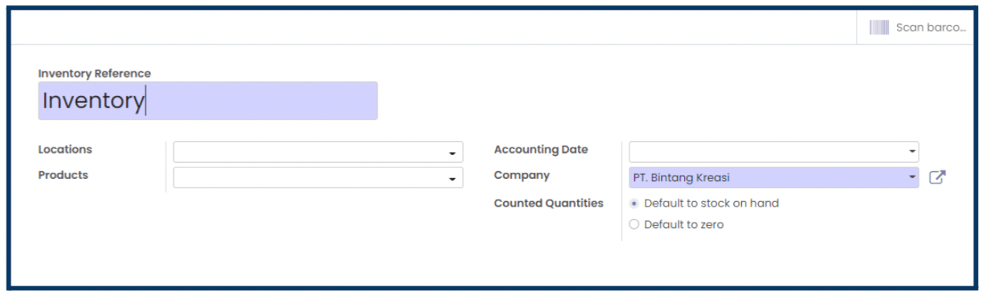The height and width of the screenshot is (298, 991).
Task: Click the Scan barcode icon
Action: (879, 28)
